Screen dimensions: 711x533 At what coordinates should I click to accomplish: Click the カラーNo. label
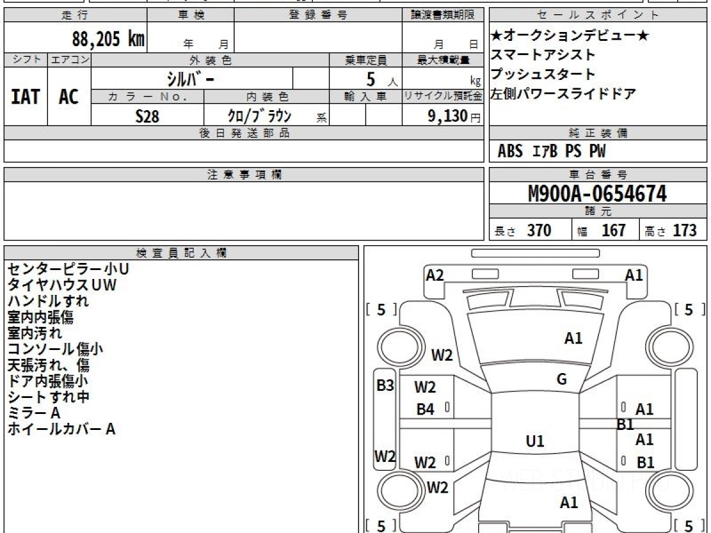click(x=148, y=97)
